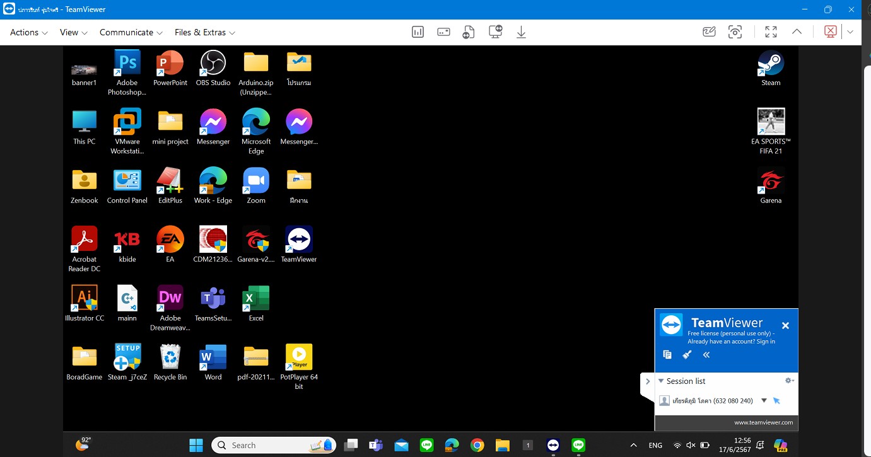Click the paintbrush icon in TeamViewer panel
Image resolution: width=871 pixels, height=457 pixels.
687,355
